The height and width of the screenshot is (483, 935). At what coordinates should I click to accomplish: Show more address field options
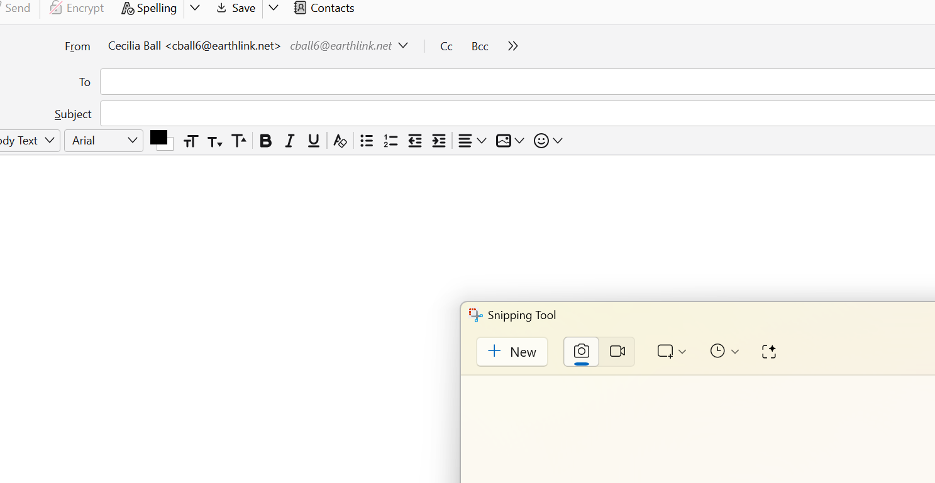(x=513, y=46)
